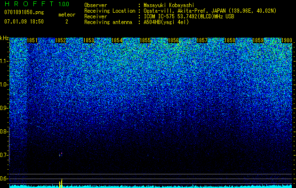Click the version number 1.0.0
Image resolution: width=296 pixels, height=188 pixels.
tap(64, 4)
